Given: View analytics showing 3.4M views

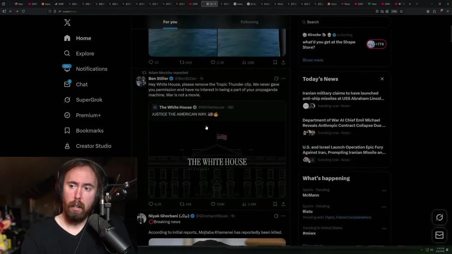Looking at the screenshot, I should click(x=244, y=204).
